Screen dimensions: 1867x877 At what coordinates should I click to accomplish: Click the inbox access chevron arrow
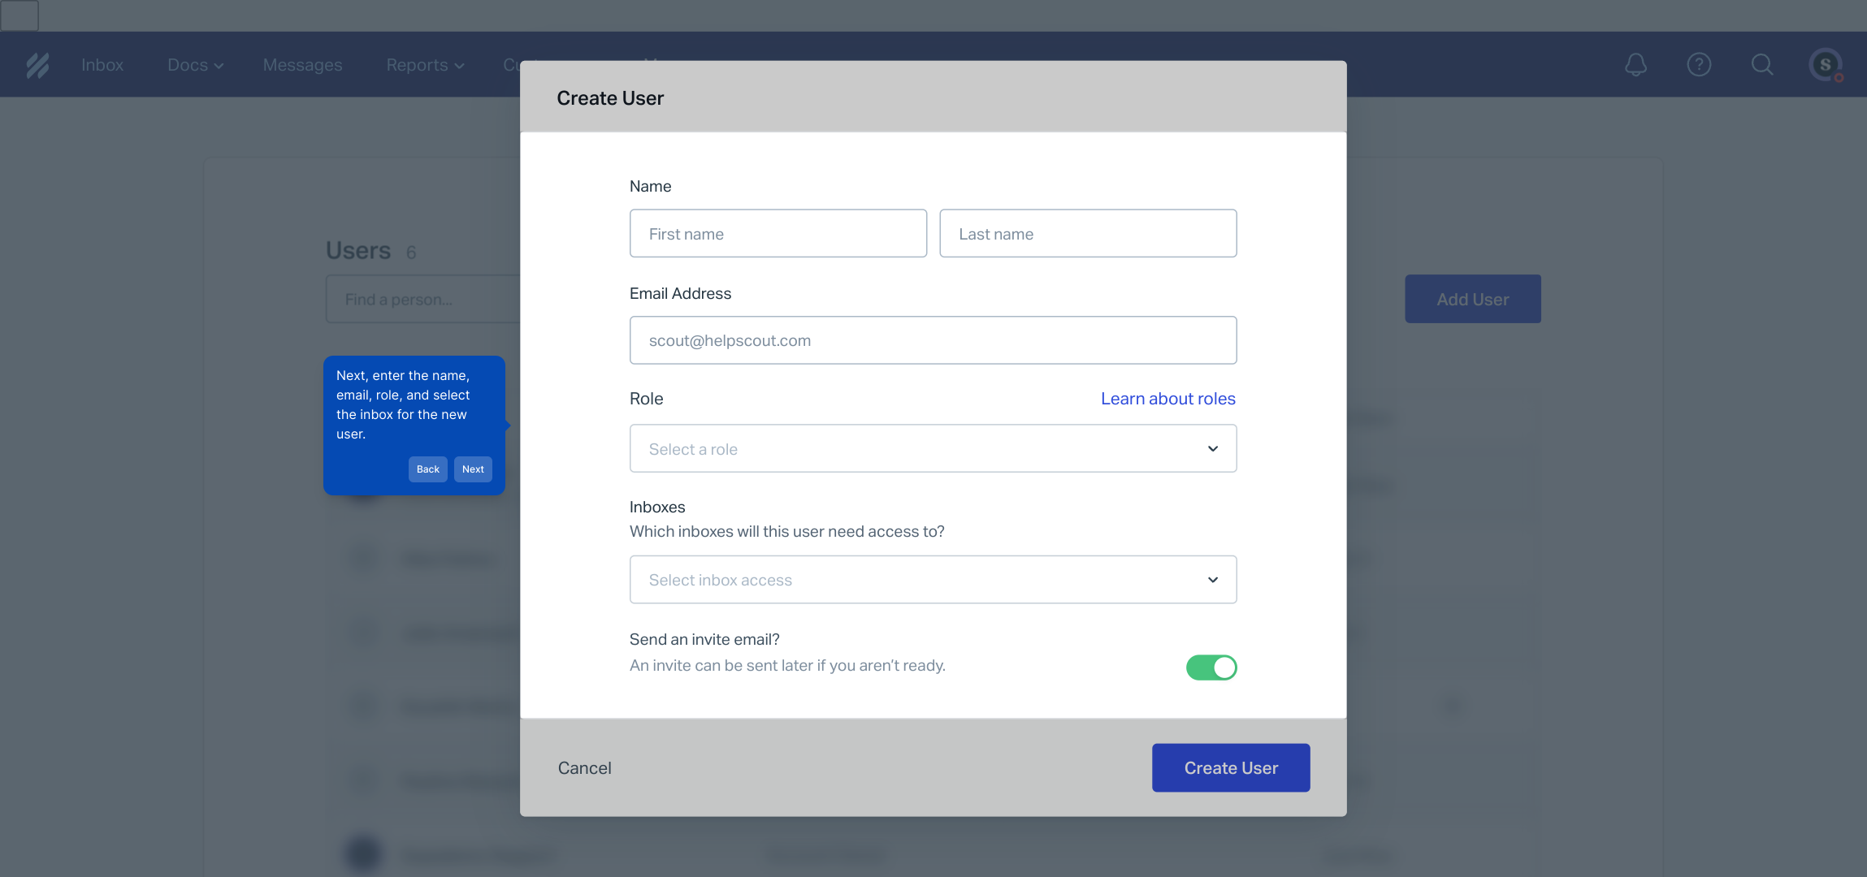click(1212, 580)
